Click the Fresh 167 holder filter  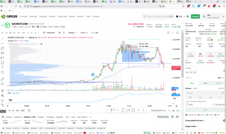click(62, 128)
